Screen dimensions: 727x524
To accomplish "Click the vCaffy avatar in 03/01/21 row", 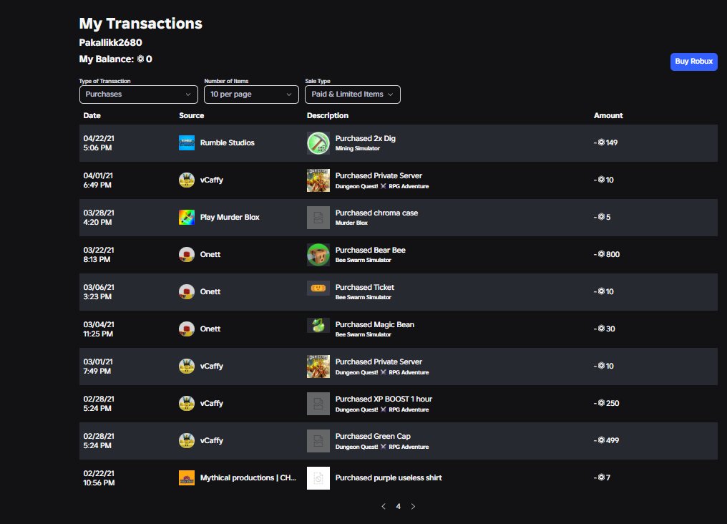I will click(187, 366).
